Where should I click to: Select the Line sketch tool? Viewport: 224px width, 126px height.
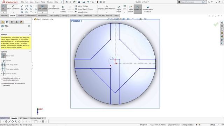click(x=22, y=6)
